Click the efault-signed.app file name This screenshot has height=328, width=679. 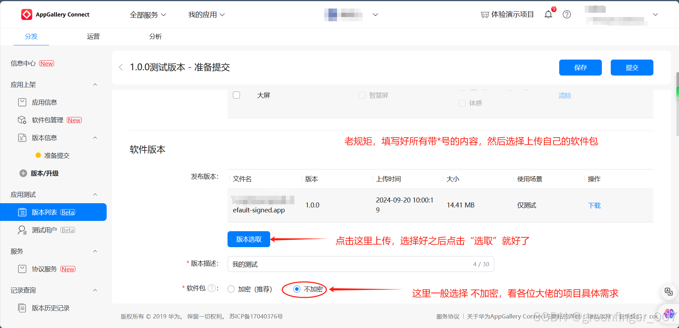(259, 210)
